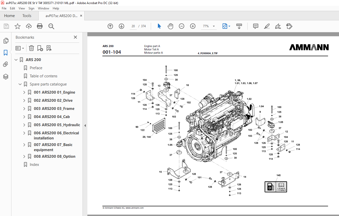Activate the Hand pan tool
The height and width of the screenshot is (216, 339).
[170, 26]
